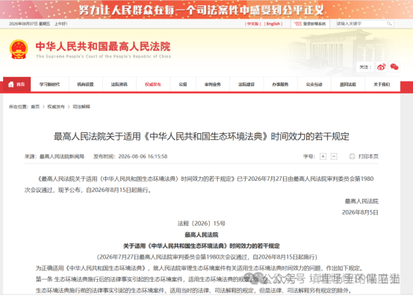Open 审判业务 menu

(213, 84)
